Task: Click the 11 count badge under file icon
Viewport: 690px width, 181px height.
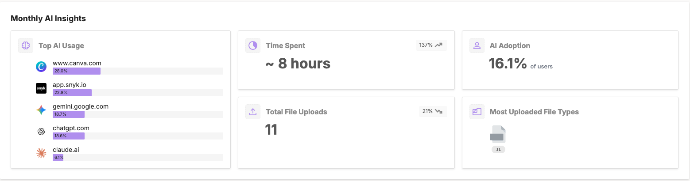Action: (x=498, y=150)
